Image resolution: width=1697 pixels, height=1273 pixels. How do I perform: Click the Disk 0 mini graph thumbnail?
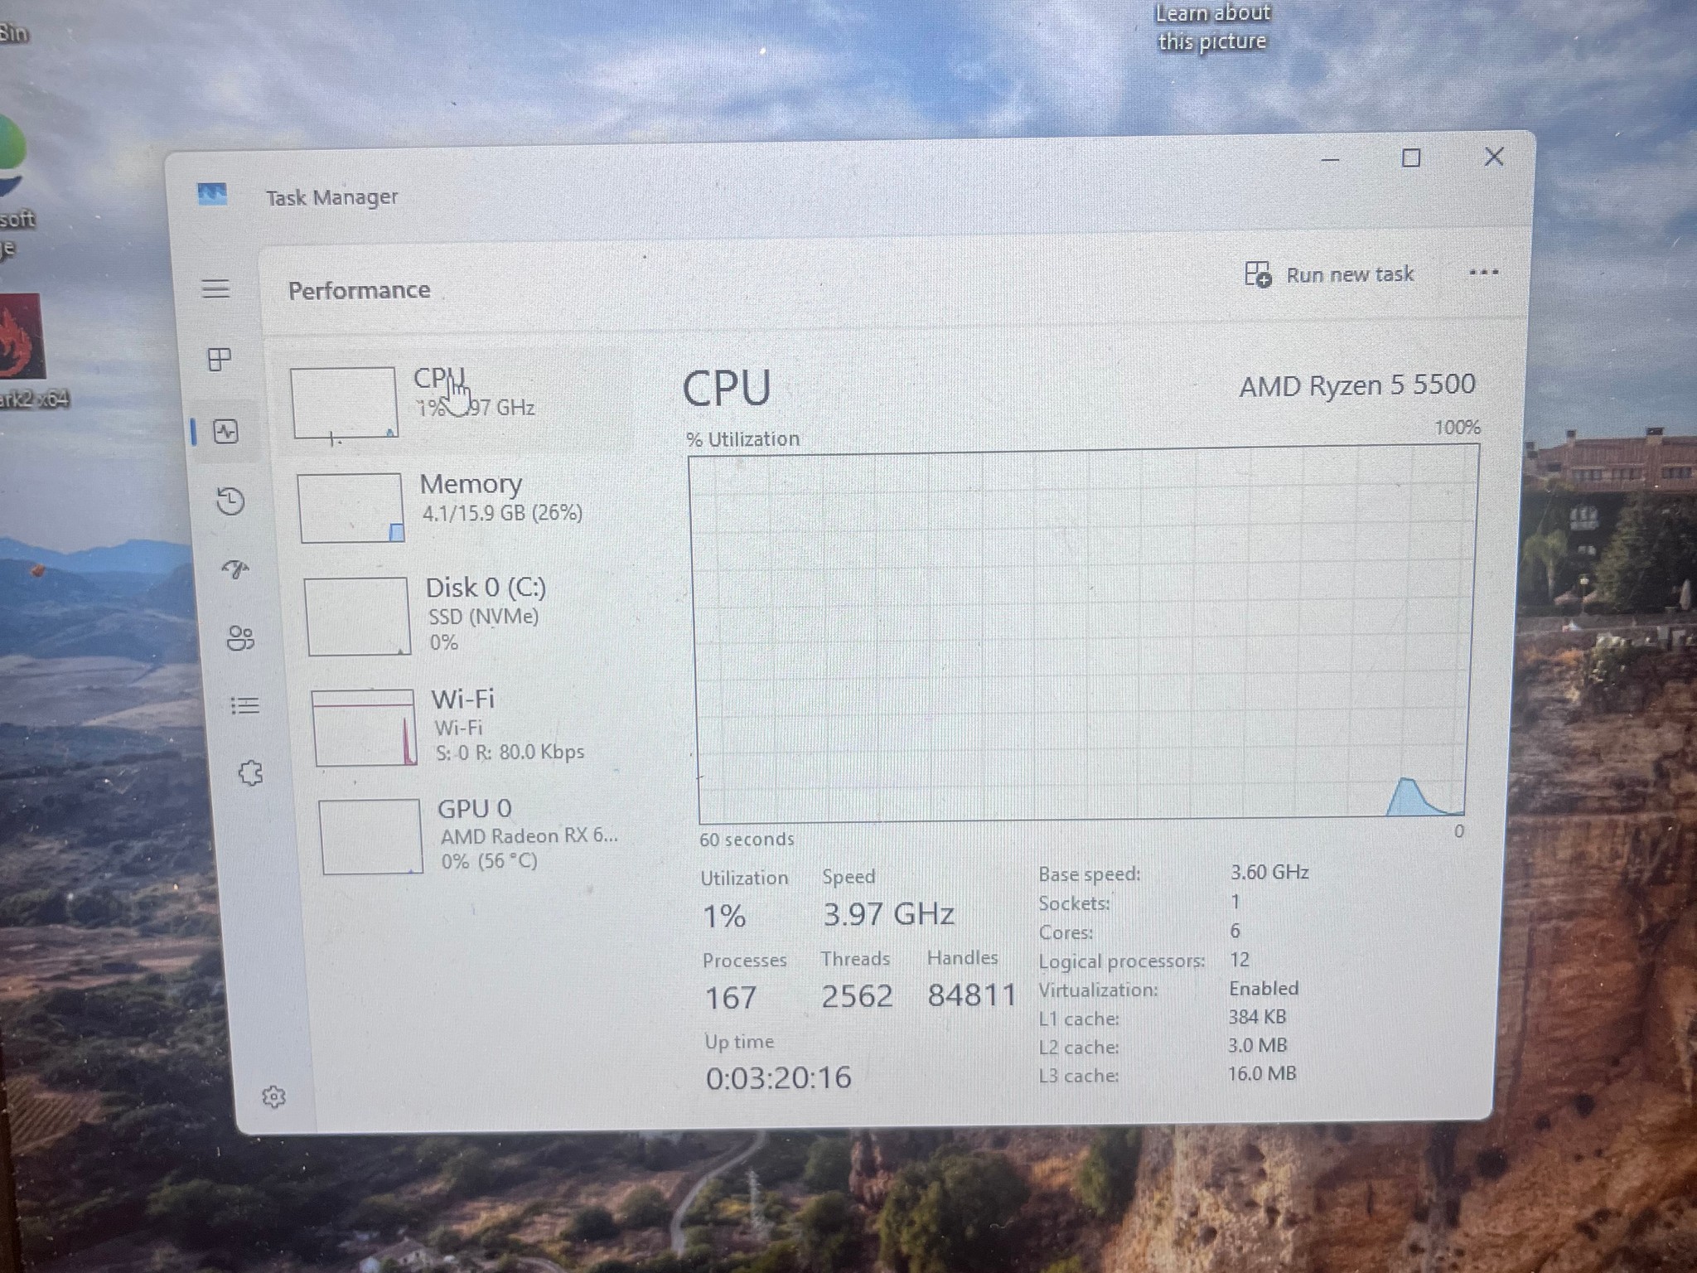(358, 616)
